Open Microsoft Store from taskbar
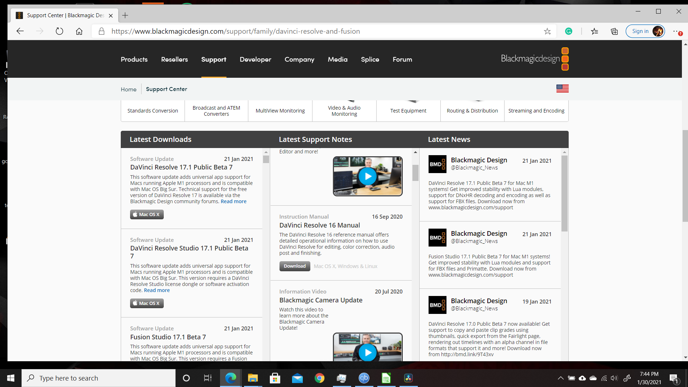The width and height of the screenshot is (688, 387). [275, 378]
